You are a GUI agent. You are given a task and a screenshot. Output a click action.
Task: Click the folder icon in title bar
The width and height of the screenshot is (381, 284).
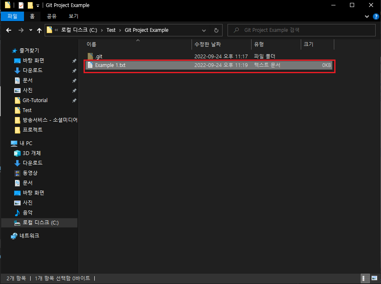(x=7, y=5)
